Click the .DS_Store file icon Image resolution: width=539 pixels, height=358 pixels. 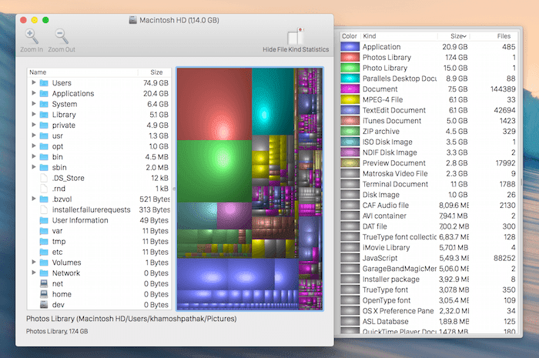(44, 178)
